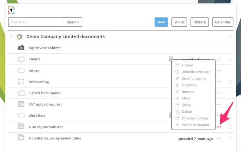The height and width of the screenshot is (151, 241).
Task: Choose Send for signing menu entry
Action: 194,79
